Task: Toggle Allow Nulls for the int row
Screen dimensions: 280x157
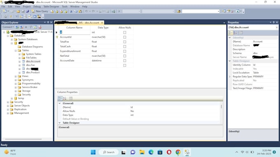Action: 125,32
